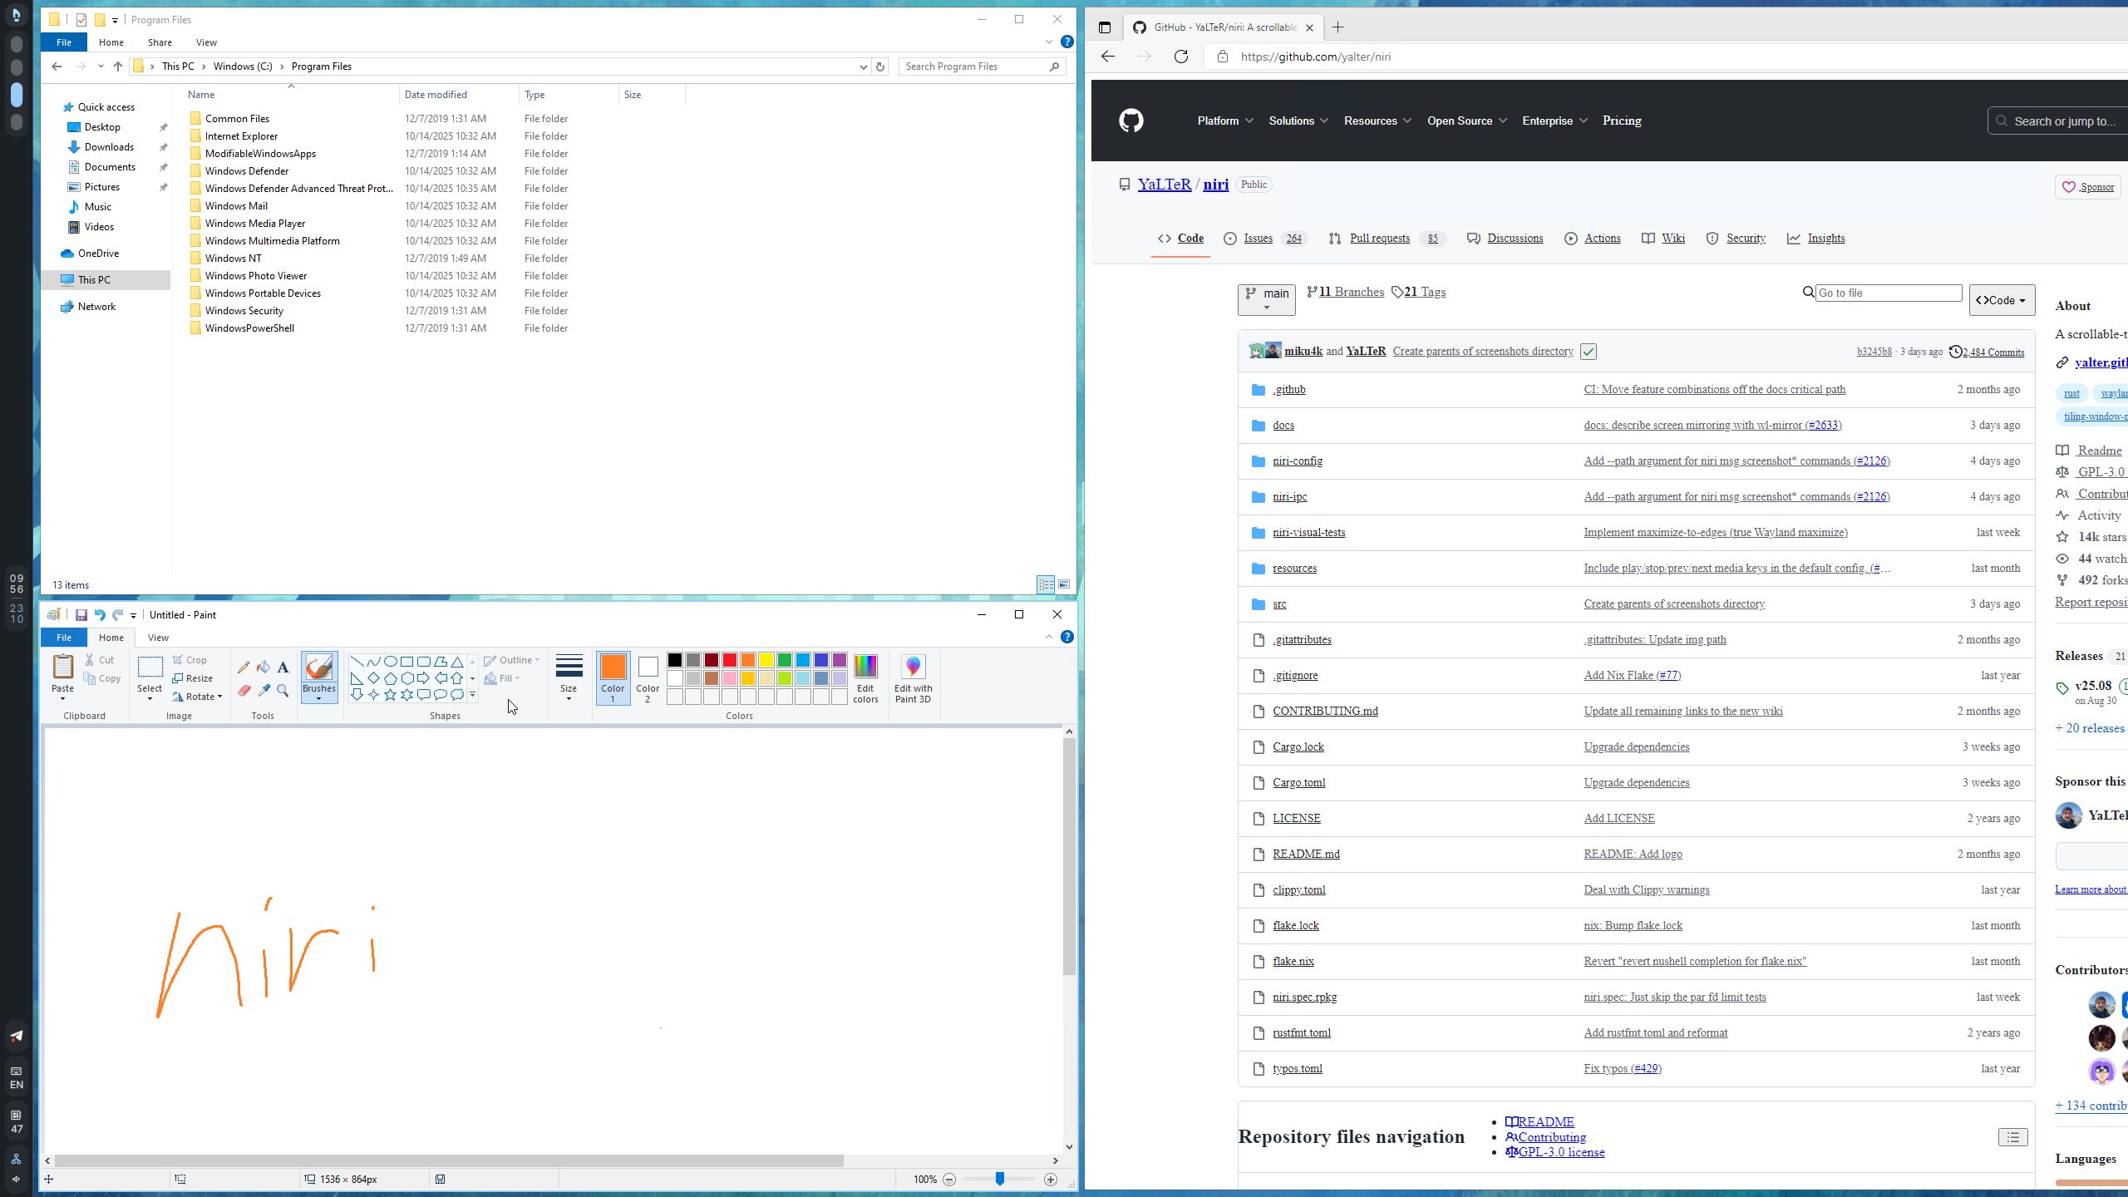Open Edit with Paint 3D
Viewport: 2128px width, 1197px height.
click(x=912, y=678)
